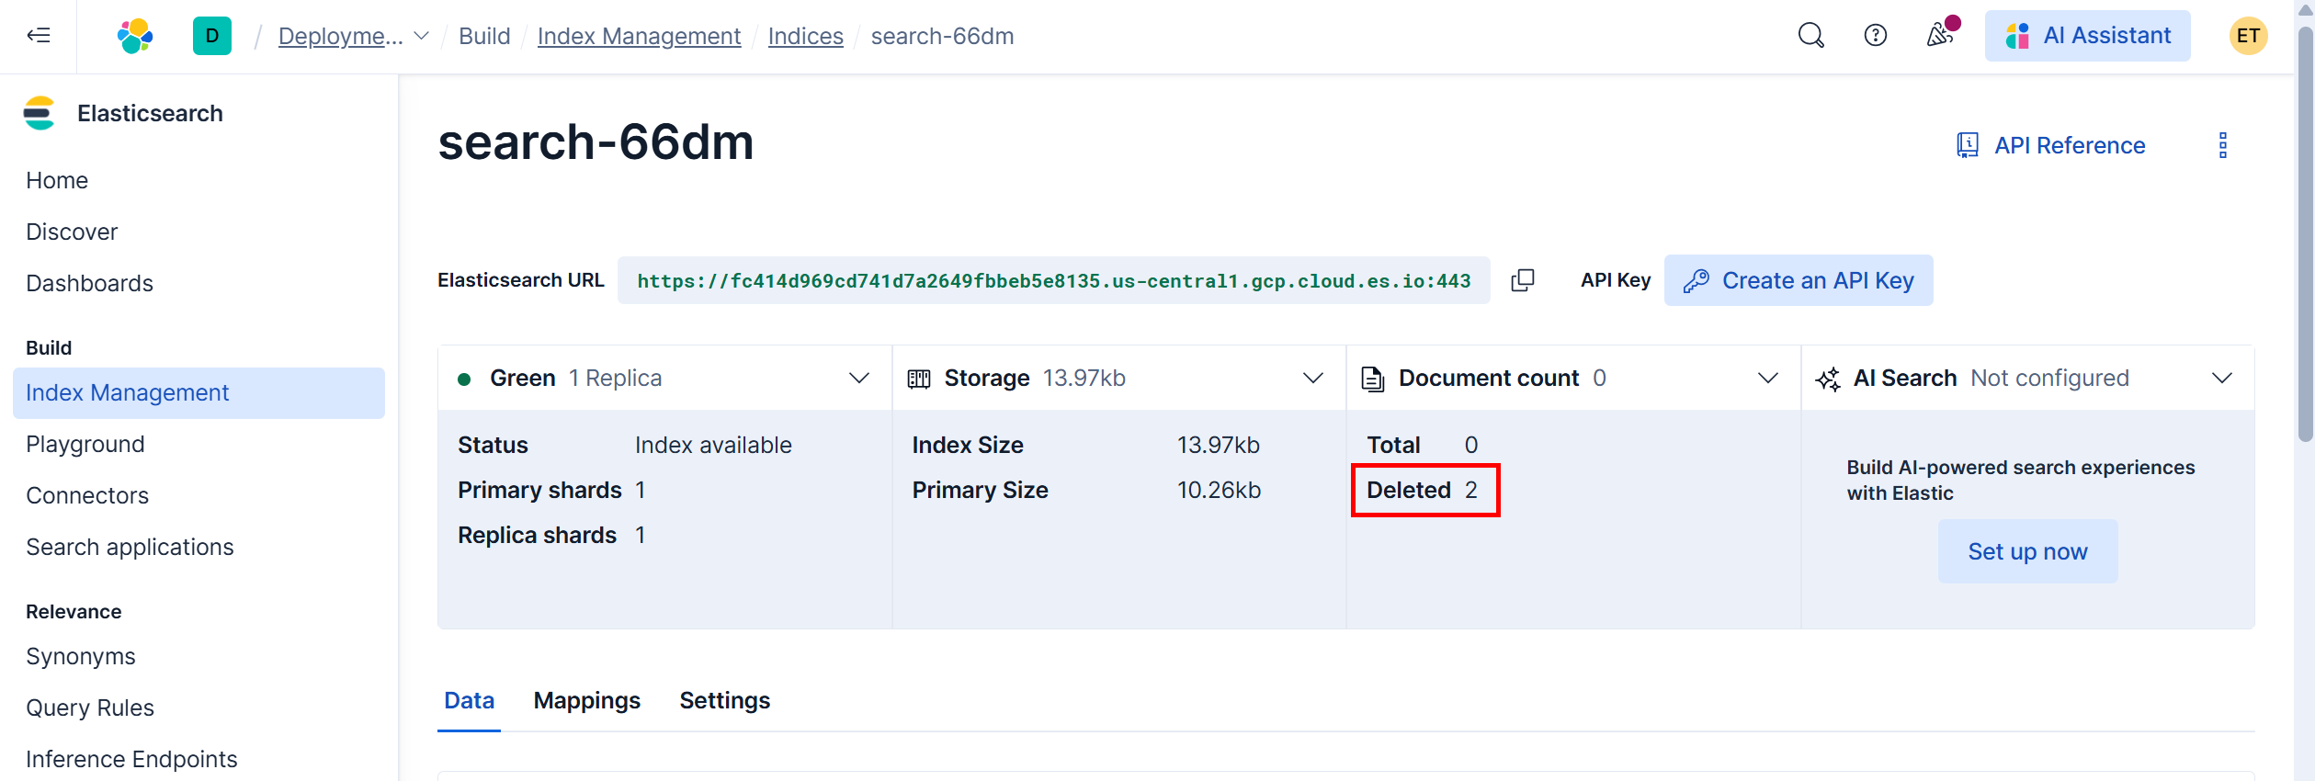Open Home in the sidebar
This screenshot has width=2315, height=781.
pyautogui.click(x=57, y=181)
